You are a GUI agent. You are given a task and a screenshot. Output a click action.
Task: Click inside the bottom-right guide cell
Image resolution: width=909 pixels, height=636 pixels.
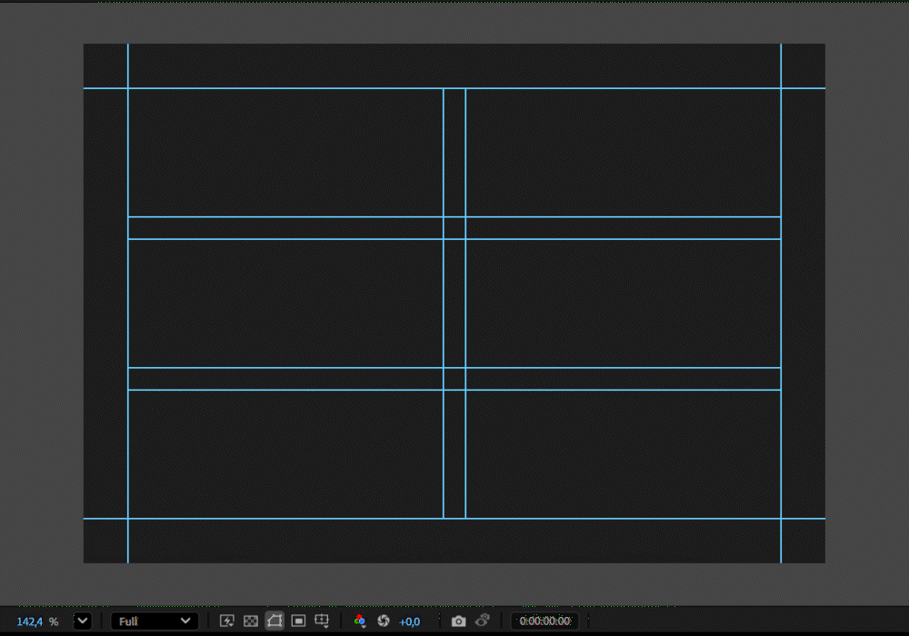pos(623,454)
